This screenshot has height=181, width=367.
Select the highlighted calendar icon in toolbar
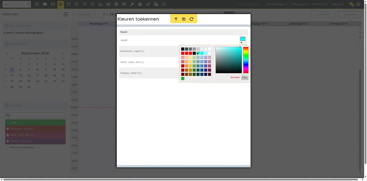tap(61, 4)
